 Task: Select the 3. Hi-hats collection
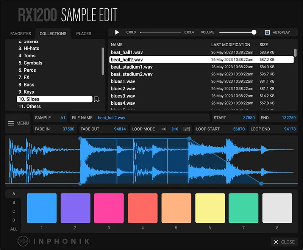[x=29, y=49]
